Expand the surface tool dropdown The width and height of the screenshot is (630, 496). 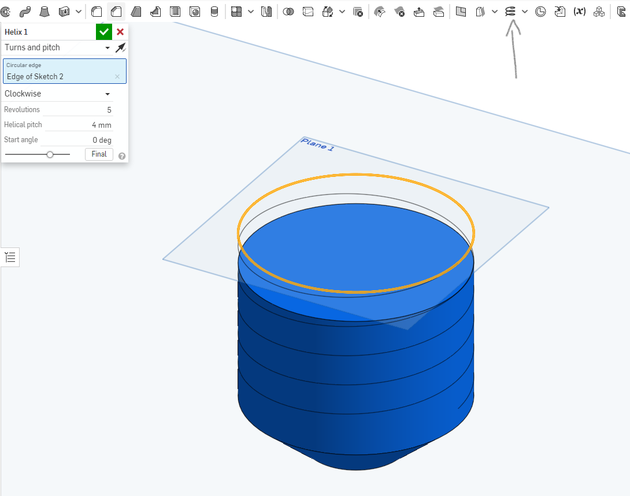(x=495, y=12)
